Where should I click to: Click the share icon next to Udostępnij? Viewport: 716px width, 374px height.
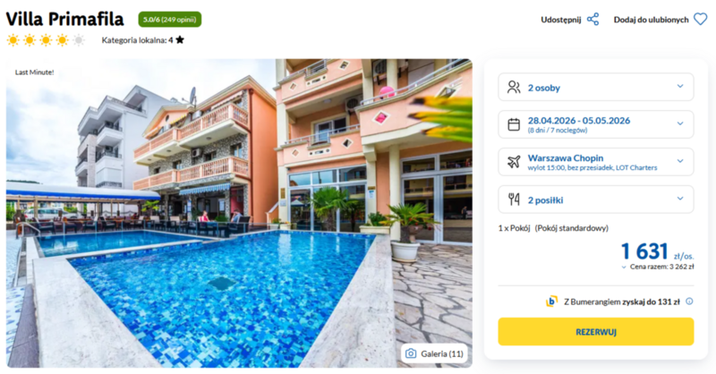point(592,19)
